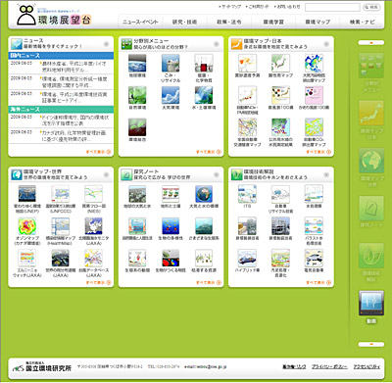
Task: Open the 地球の大気と水 study note icon
Action: [137, 194]
